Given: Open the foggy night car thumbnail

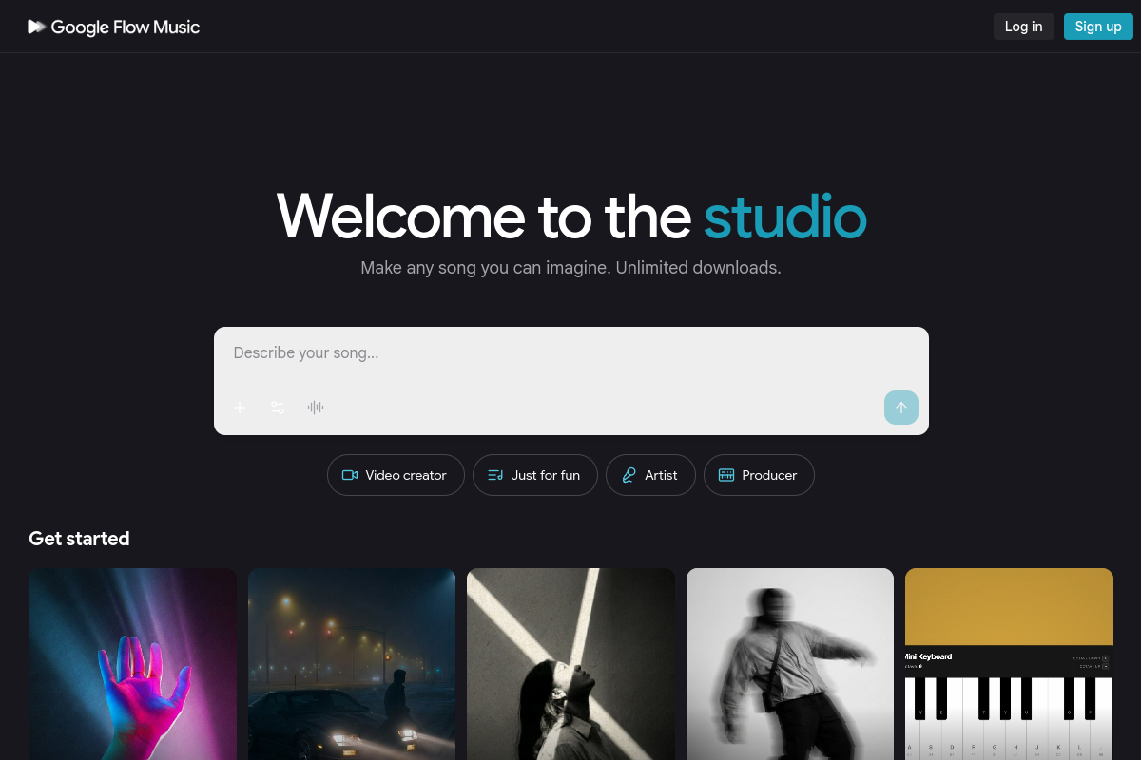Looking at the screenshot, I should coord(352,664).
